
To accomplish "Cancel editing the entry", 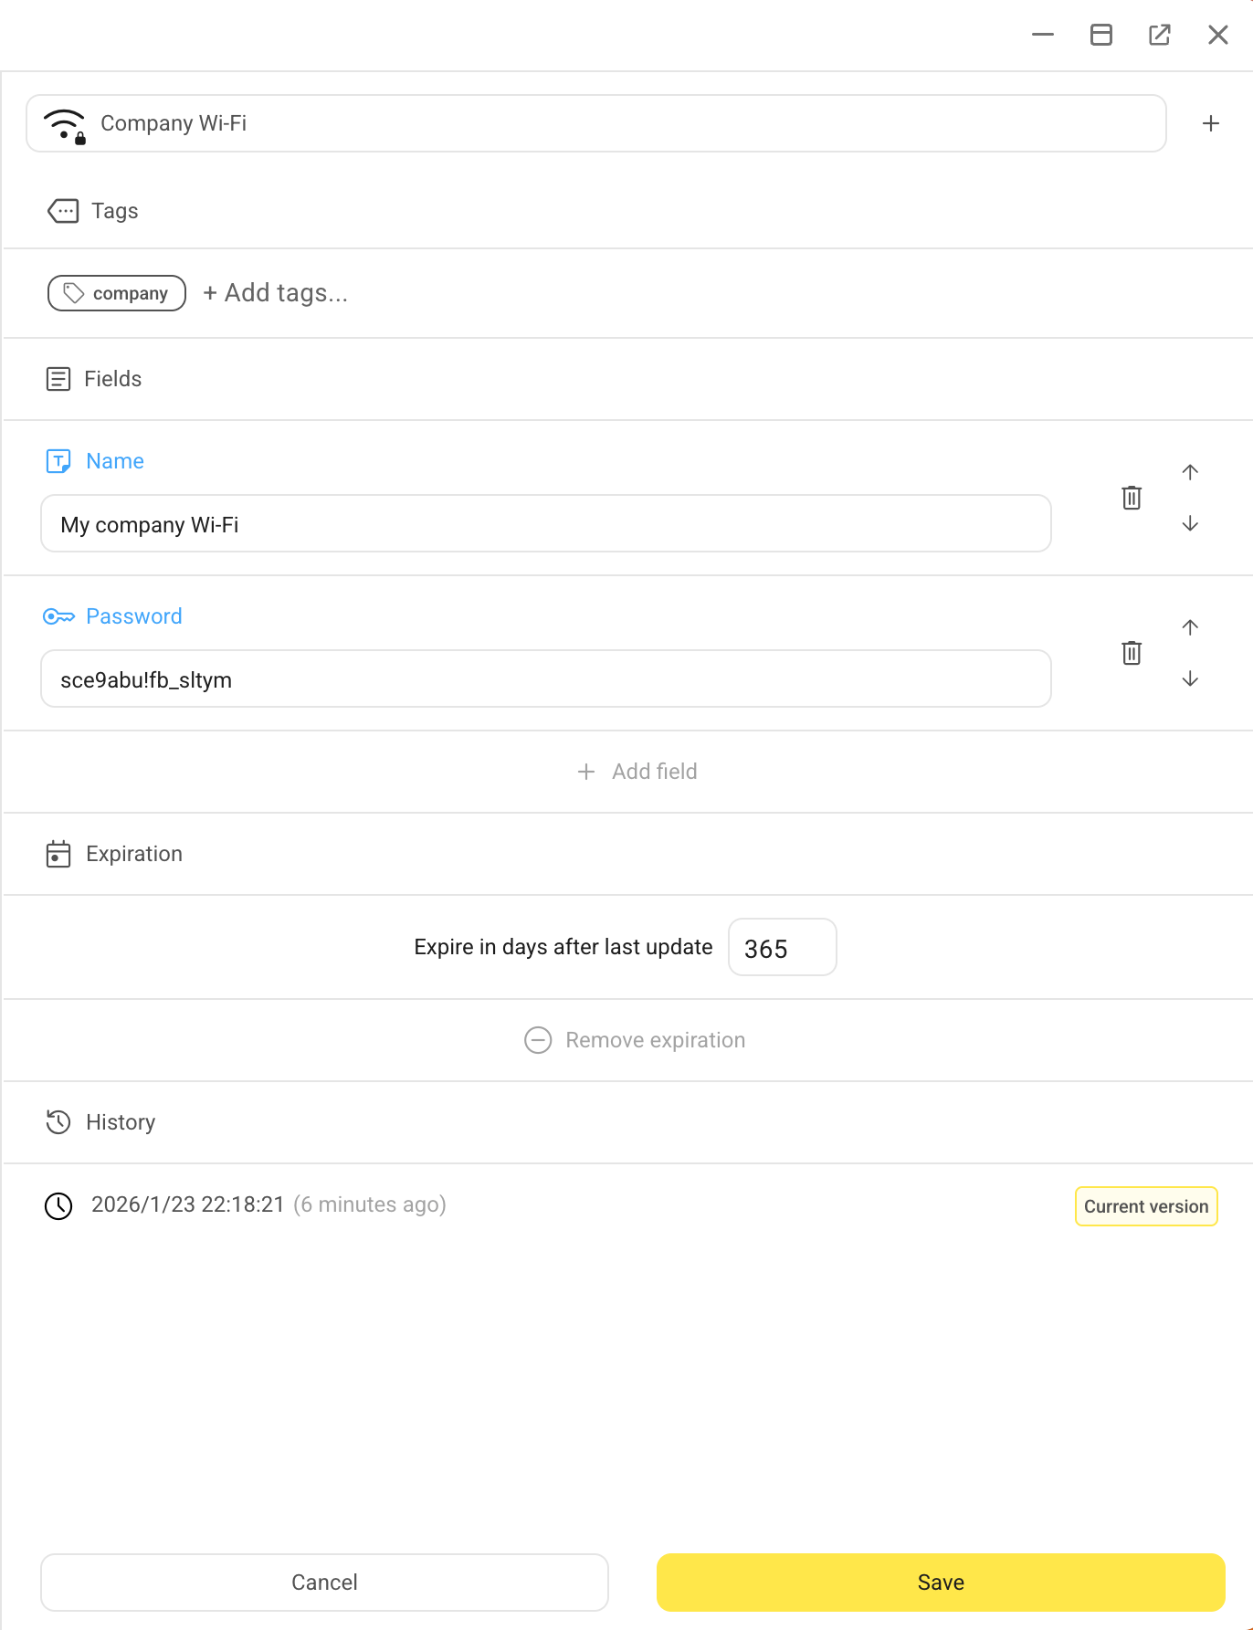I will pyautogui.click(x=324, y=1582).
